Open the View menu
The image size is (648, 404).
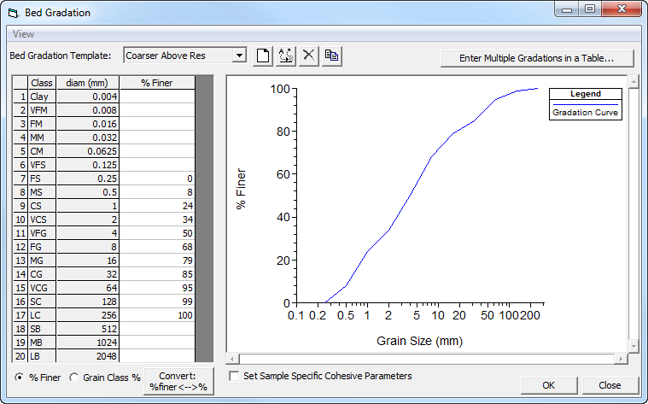click(23, 34)
